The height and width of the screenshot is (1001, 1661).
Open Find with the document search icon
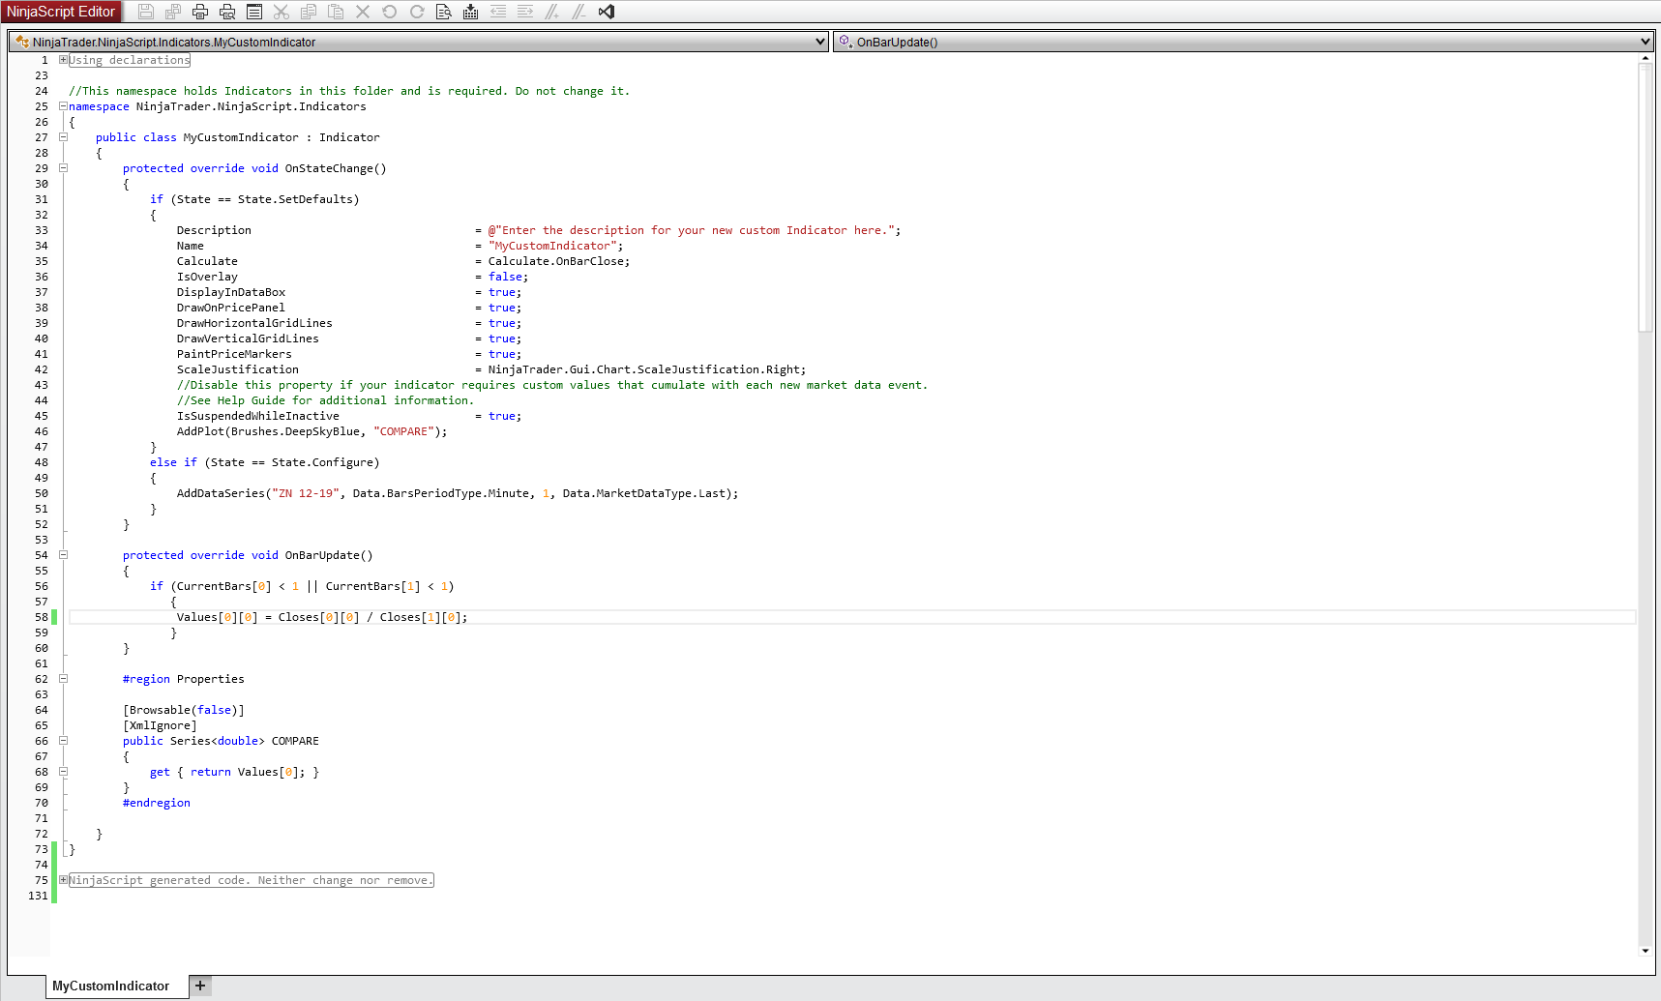coord(444,12)
